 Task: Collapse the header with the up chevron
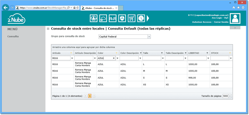coord(235,28)
